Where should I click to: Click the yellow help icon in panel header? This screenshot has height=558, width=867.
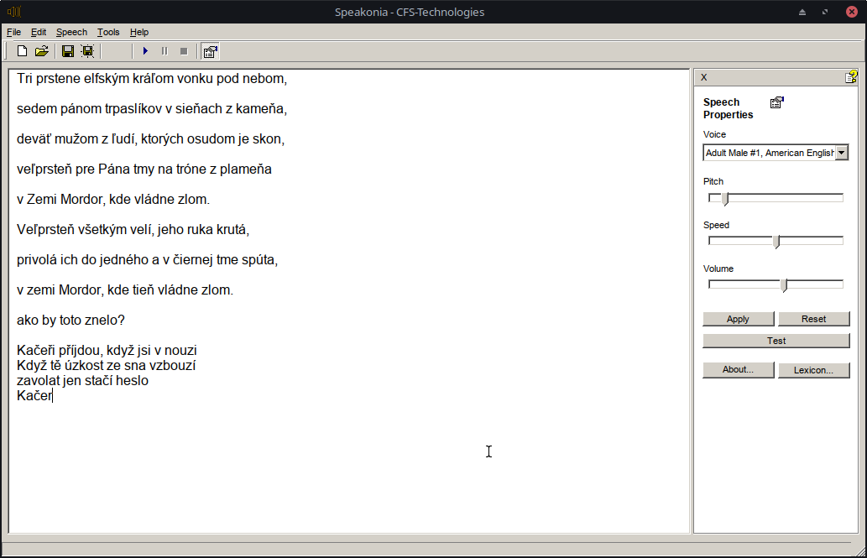click(x=851, y=77)
